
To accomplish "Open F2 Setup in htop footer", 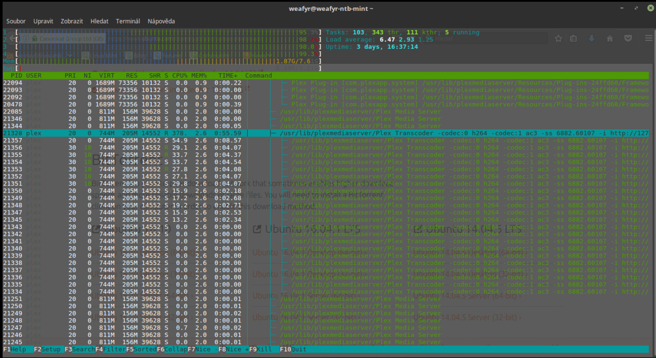I will coord(47,349).
